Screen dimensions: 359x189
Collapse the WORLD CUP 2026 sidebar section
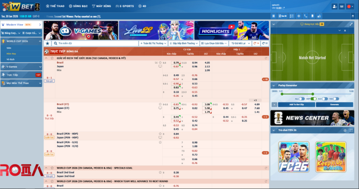21,41
